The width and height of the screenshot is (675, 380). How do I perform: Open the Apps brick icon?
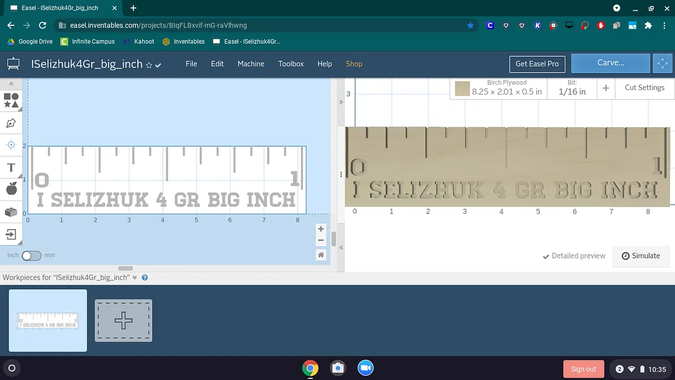point(11,212)
